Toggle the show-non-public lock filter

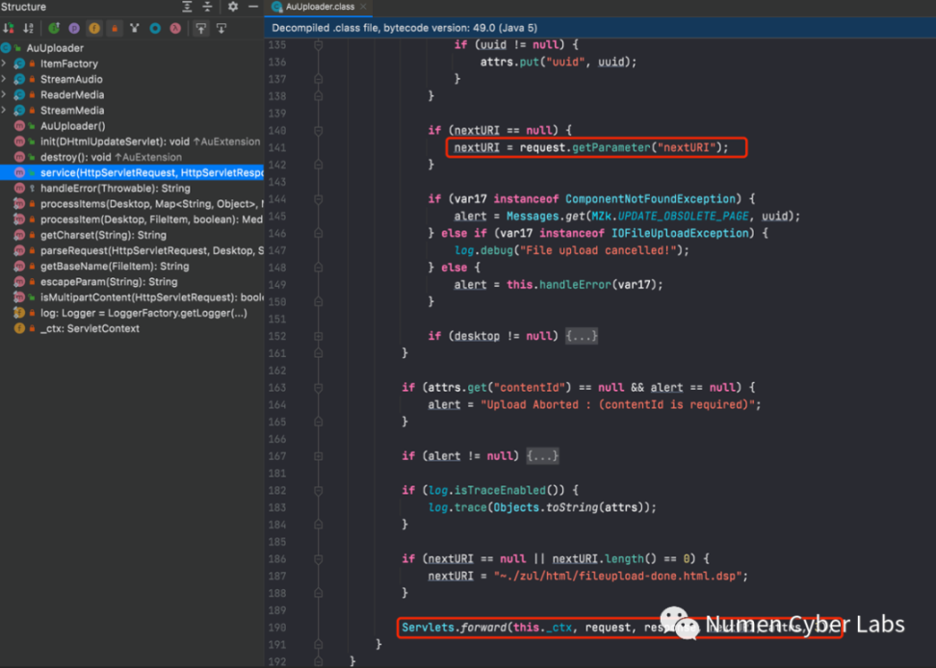[115, 29]
